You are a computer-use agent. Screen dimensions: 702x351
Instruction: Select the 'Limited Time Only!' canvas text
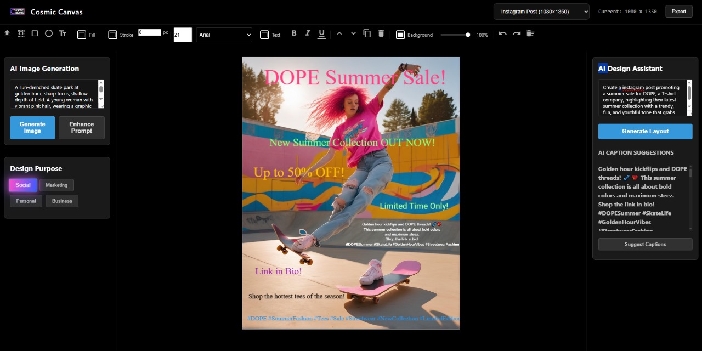tap(414, 206)
